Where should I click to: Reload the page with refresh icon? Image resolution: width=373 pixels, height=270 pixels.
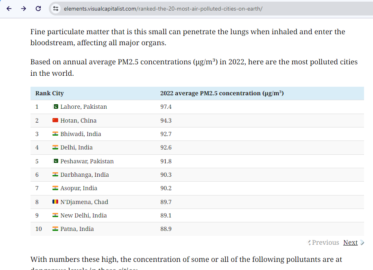pos(38,9)
